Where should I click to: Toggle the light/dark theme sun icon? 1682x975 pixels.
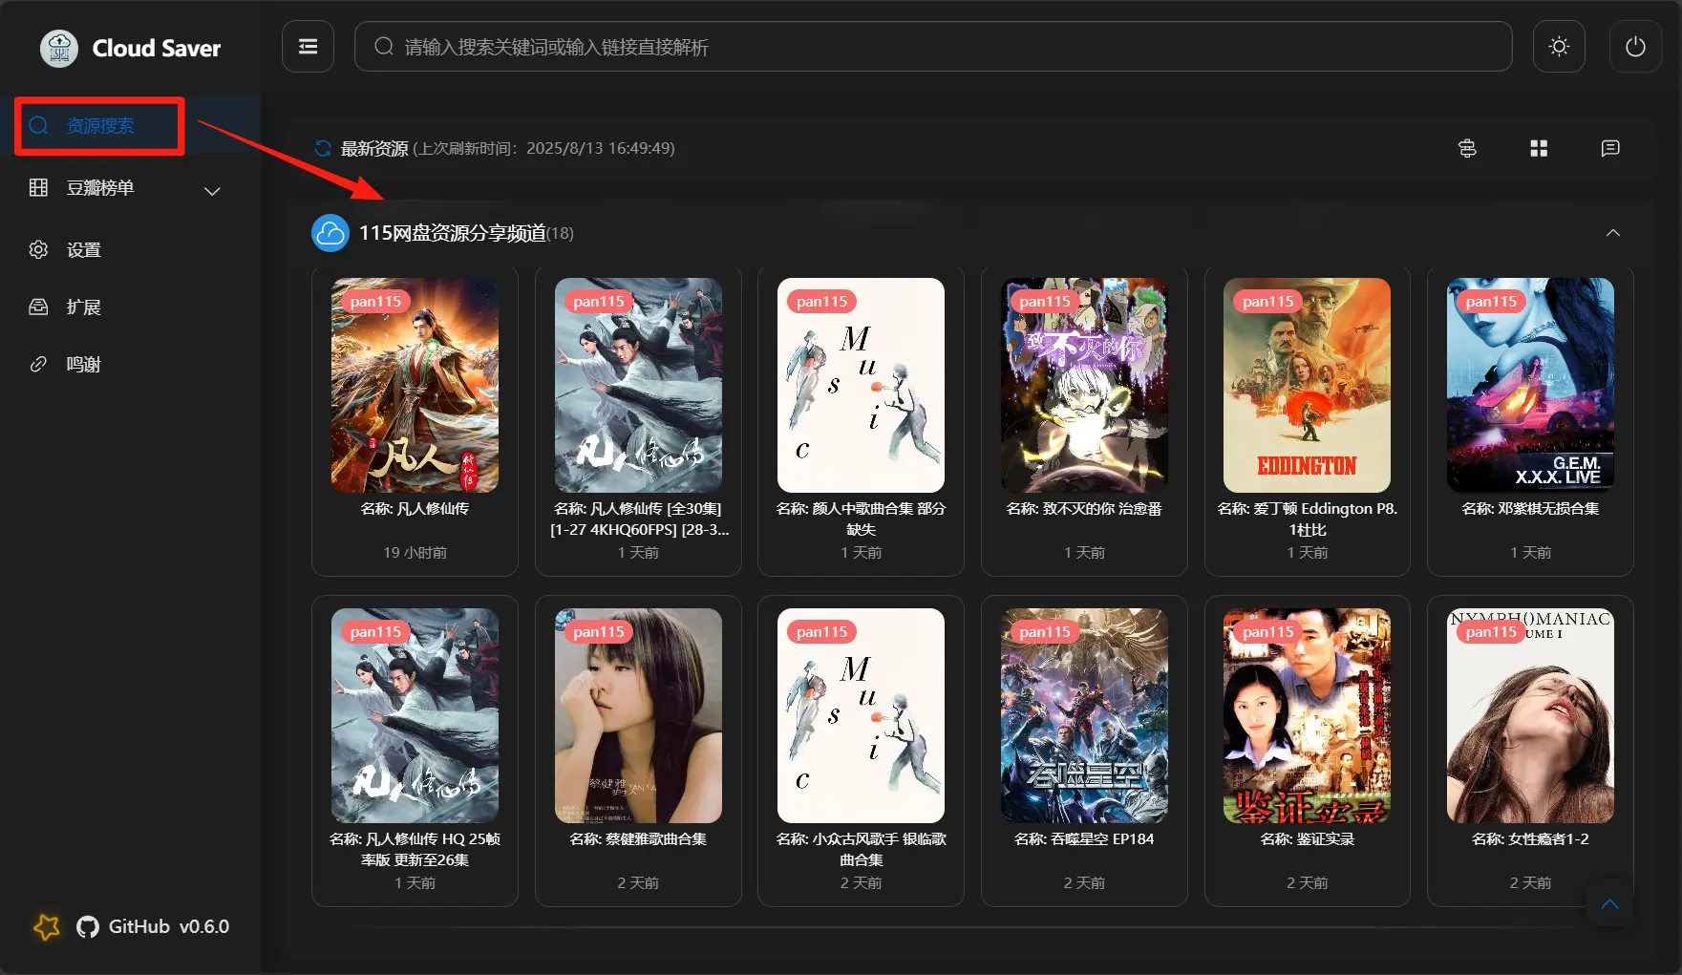pos(1559,47)
